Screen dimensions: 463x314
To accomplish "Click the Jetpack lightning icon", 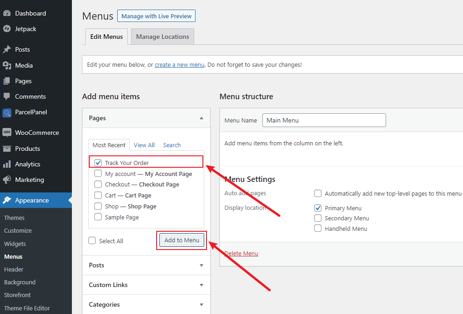I will (x=7, y=29).
